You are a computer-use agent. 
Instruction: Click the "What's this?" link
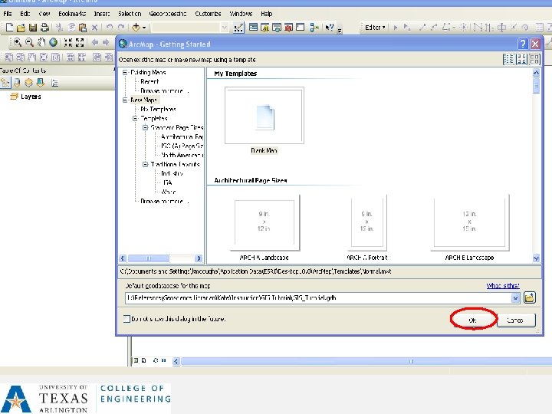point(503,285)
